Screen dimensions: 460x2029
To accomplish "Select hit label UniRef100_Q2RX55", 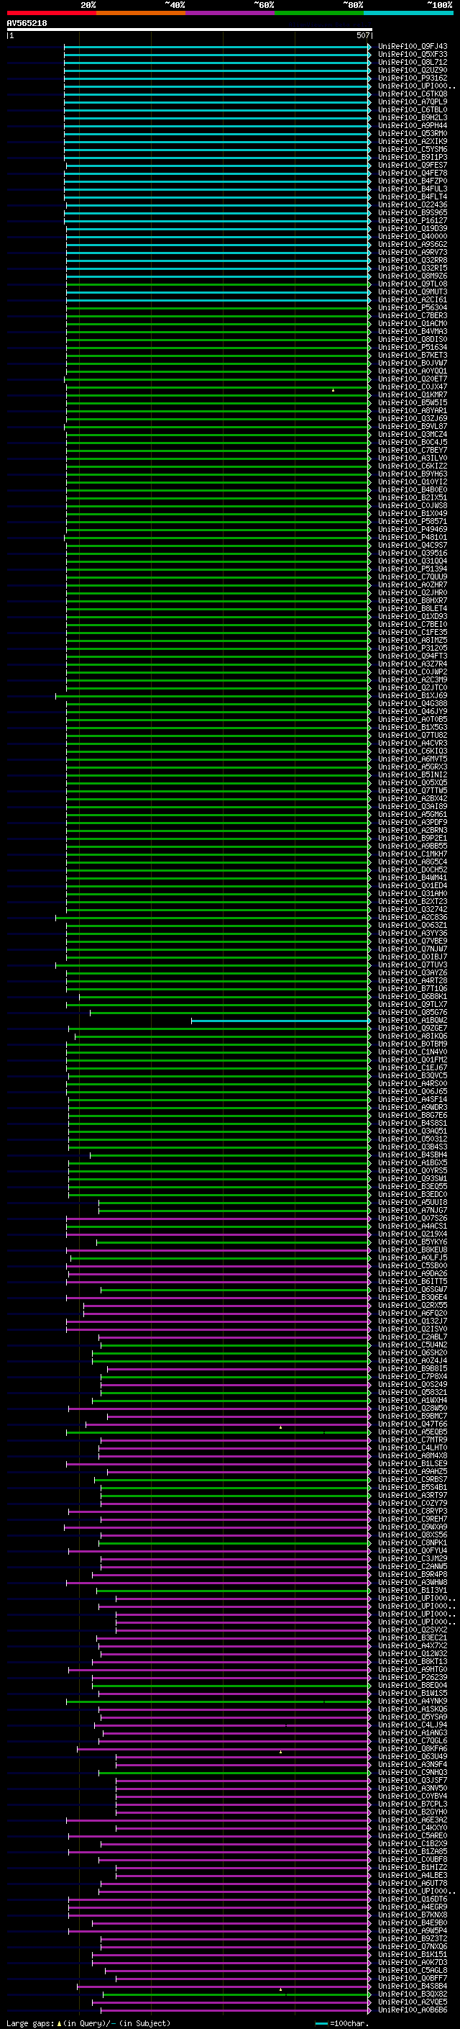I will click(413, 1305).
